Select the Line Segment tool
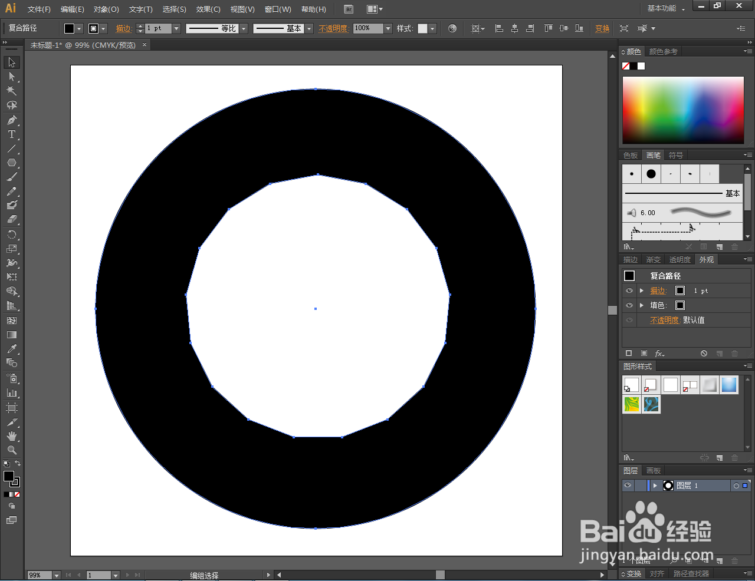This screenshot has height=581, width=755. (x=11, y=148)
